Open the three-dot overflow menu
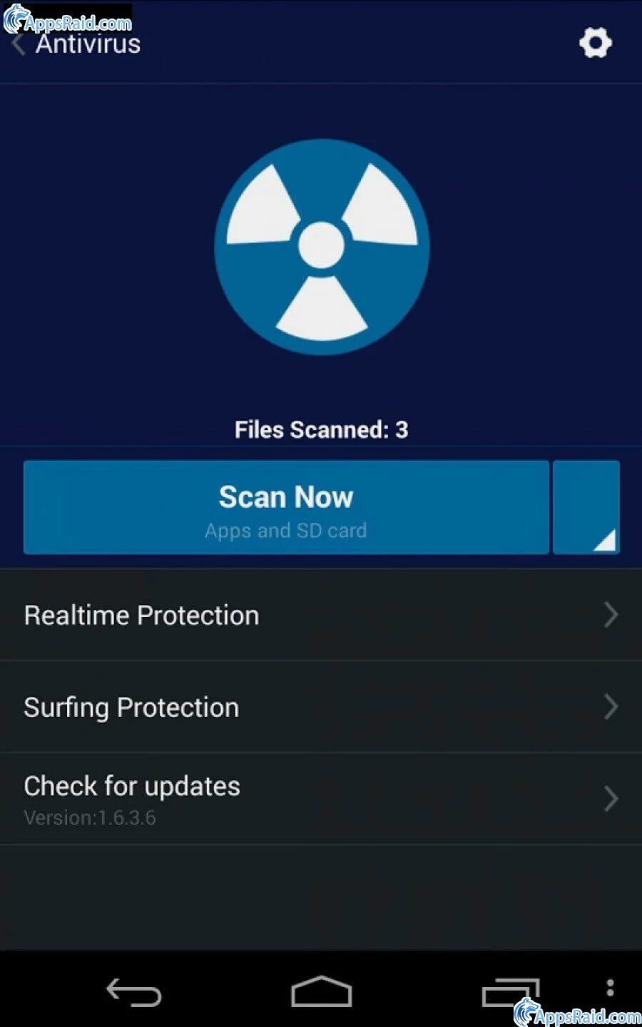The width and height of the screenshot is (642, 1027). coord(610,988)
